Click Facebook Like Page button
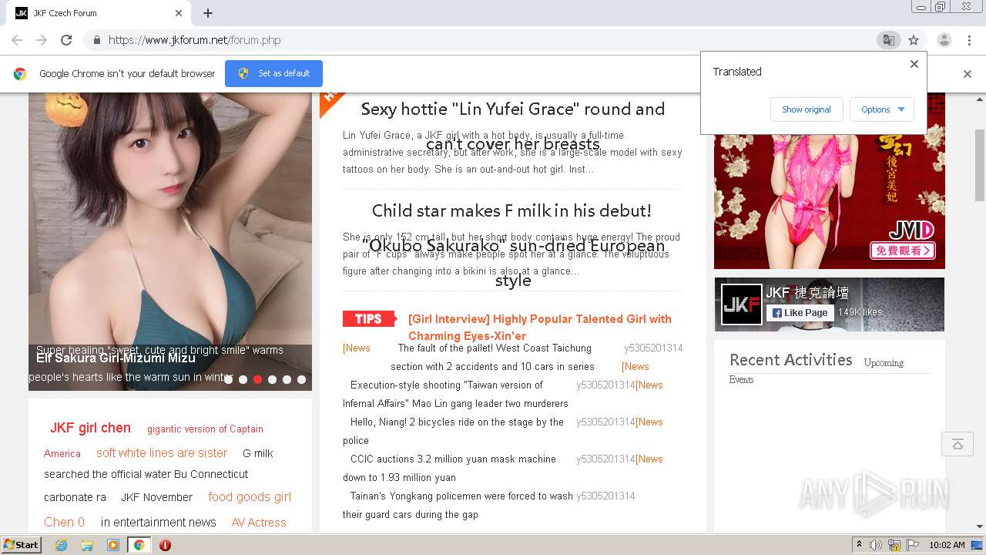The height and width of the screenshot is (555, 986). click(800, 312)
